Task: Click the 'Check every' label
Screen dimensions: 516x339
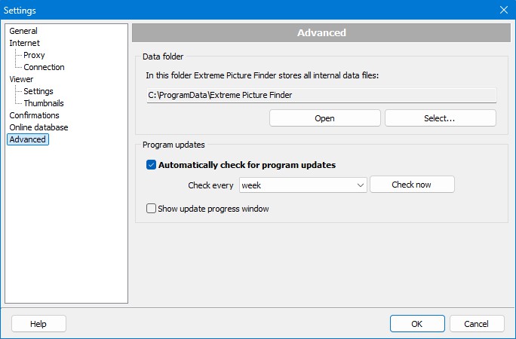Action: [210, 185]
